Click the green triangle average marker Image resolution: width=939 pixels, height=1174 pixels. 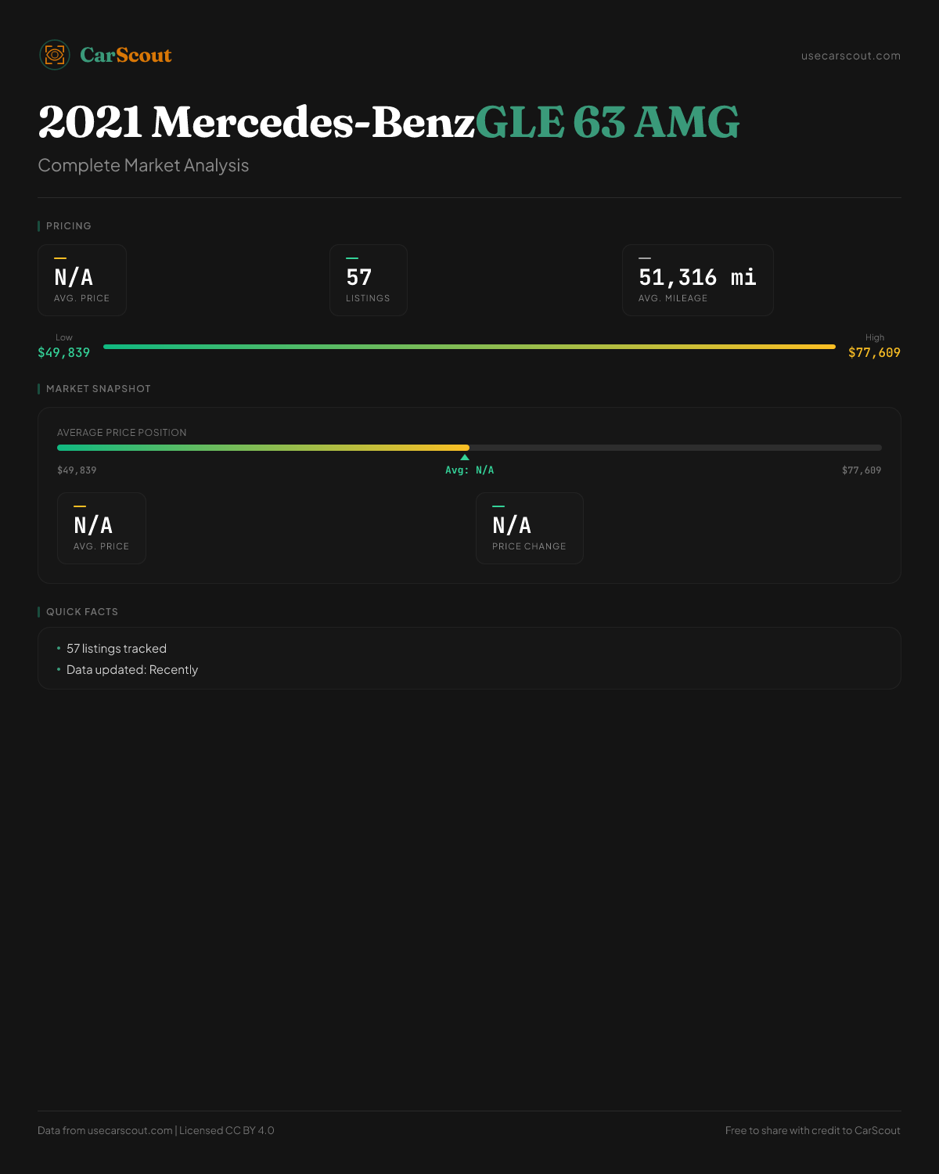(465, 457)
